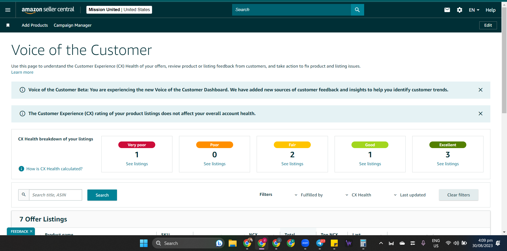This screenshot has height=251, width=507.
Task: Open the Calculator app from the taskbar
Action: tap(363, 243)
